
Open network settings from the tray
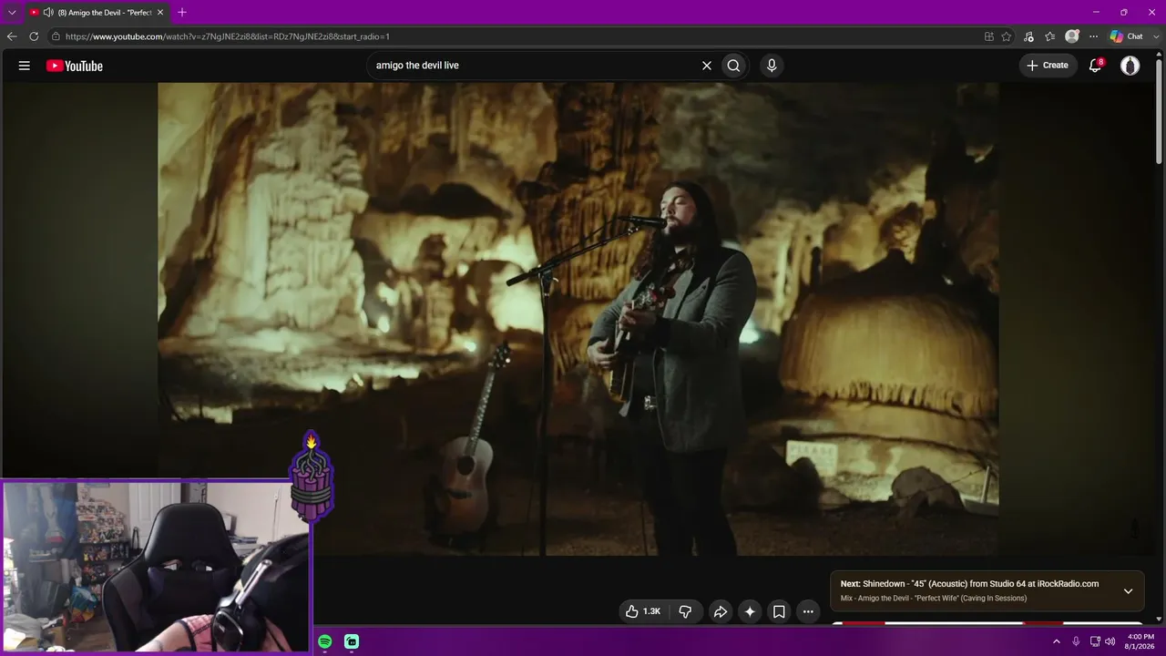click(x=1095, y=641)
